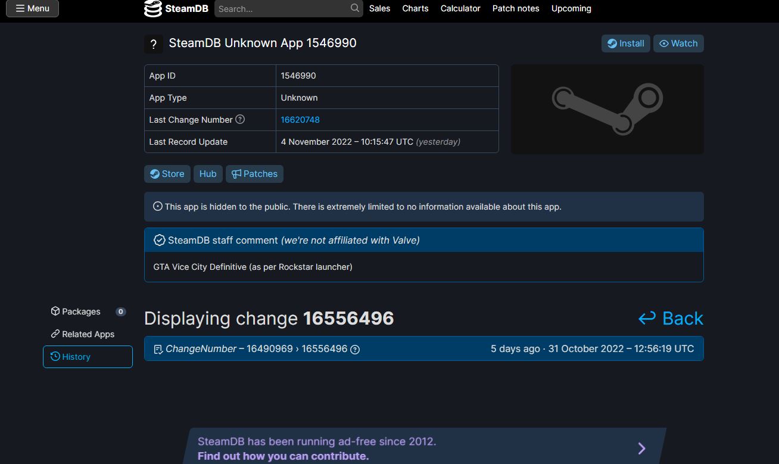Click the ChangeNumber list icon
This screenshot has width=779, height=464.
(x=158, y=349)
